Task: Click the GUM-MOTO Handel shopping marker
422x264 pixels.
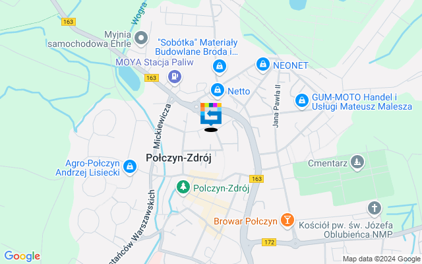Action: click(302, 101)
